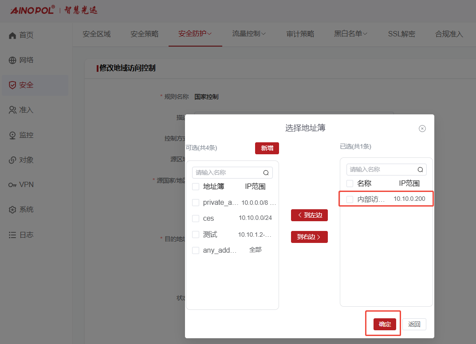Open the SSL解密 tab

pyautogui.click(x=401, y=34)
